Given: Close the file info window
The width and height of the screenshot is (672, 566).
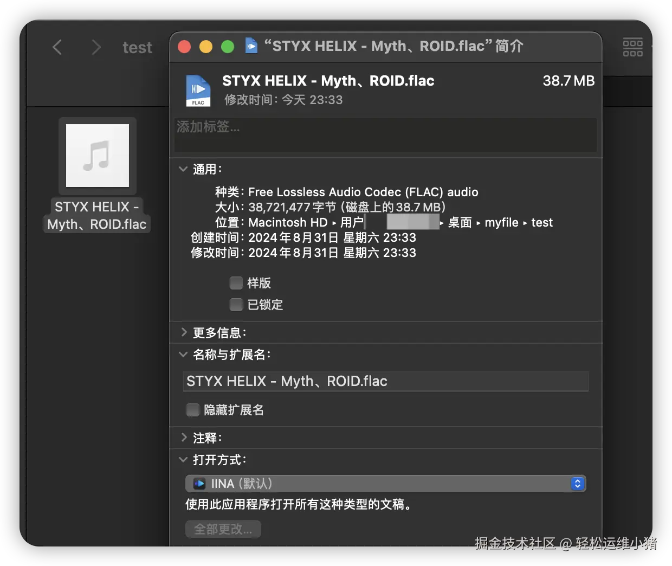Looking at the screenshot, I should [x=184, y=47].
